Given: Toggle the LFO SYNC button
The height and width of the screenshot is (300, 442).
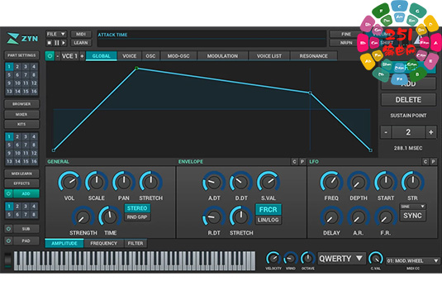Looking at the screenshot, I should [413, 216].
